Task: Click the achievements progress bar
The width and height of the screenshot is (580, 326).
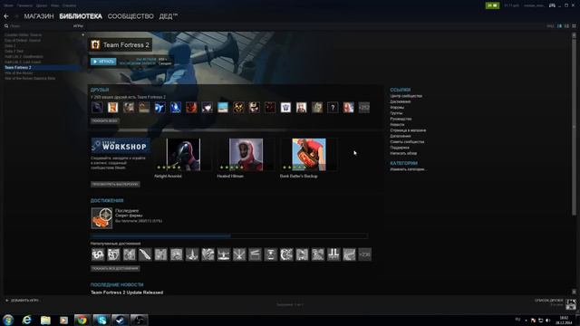Action: [229, 235]
